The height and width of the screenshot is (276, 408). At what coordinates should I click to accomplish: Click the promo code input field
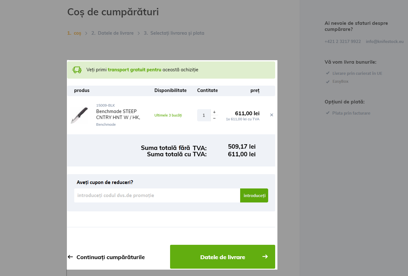tap(157, 195)
